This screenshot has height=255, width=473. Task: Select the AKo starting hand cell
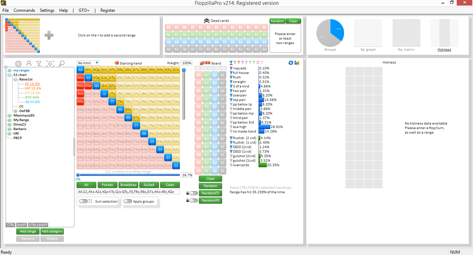(80, 78)
